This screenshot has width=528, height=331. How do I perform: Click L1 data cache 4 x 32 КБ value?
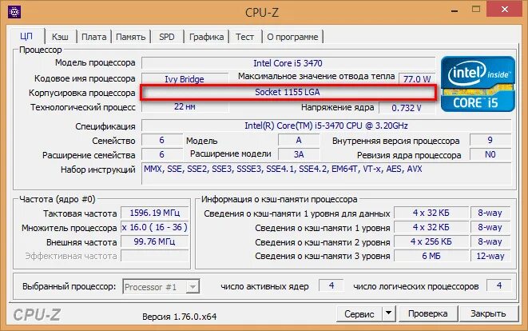click(x=431, y=213)
